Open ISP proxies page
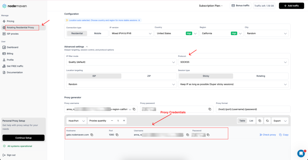Image resolution: width=308 pixels, height=160 pixels. (13, 34)
